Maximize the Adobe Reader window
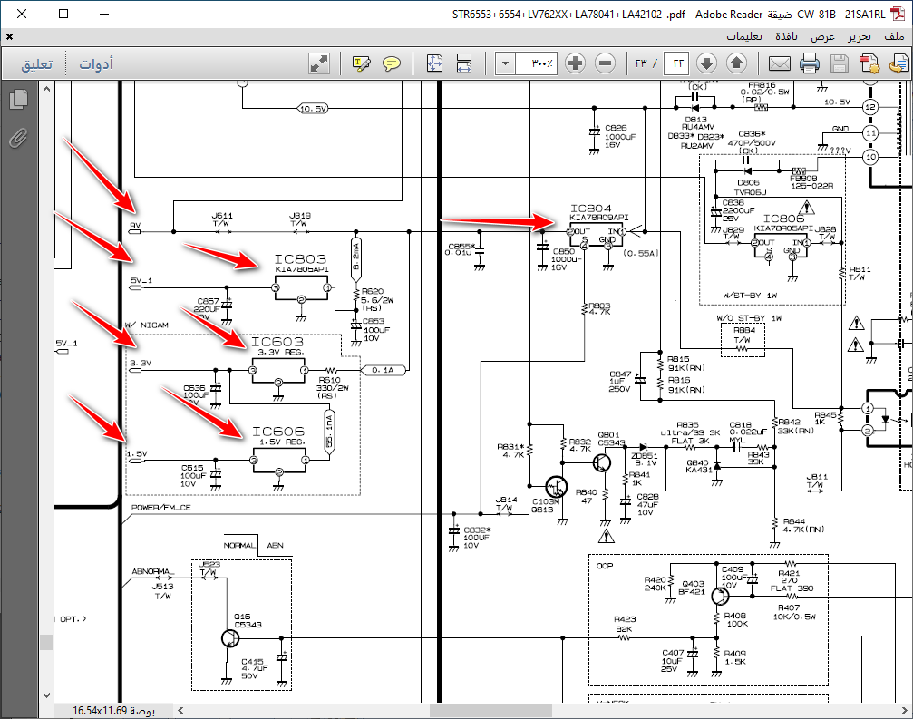Viewport: 913px width, 719px height. point(63,14)
